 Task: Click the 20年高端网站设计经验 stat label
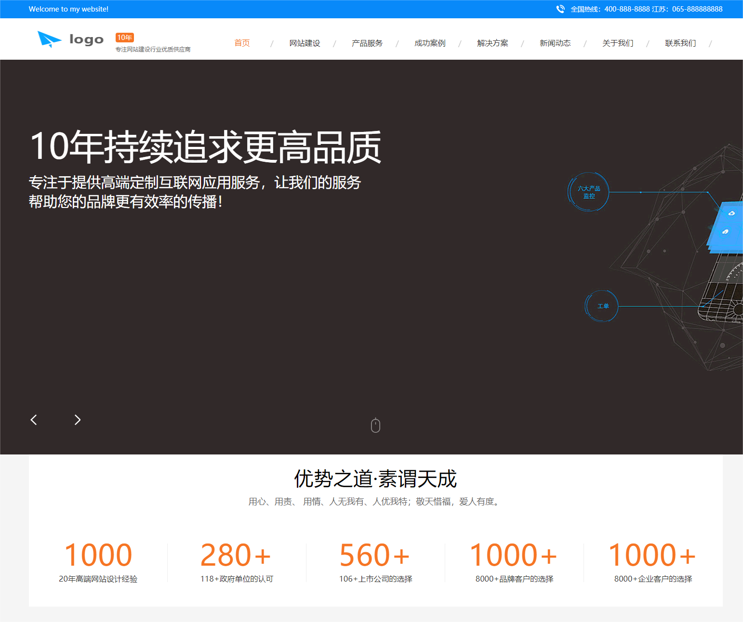(x=98, y=579)
